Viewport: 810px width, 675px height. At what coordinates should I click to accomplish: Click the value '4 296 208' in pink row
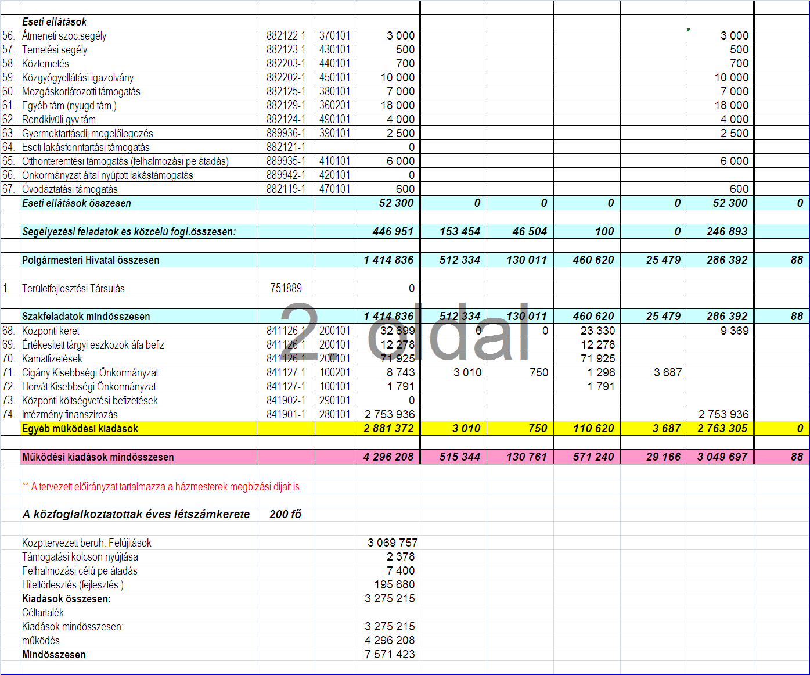click(389, 457)
